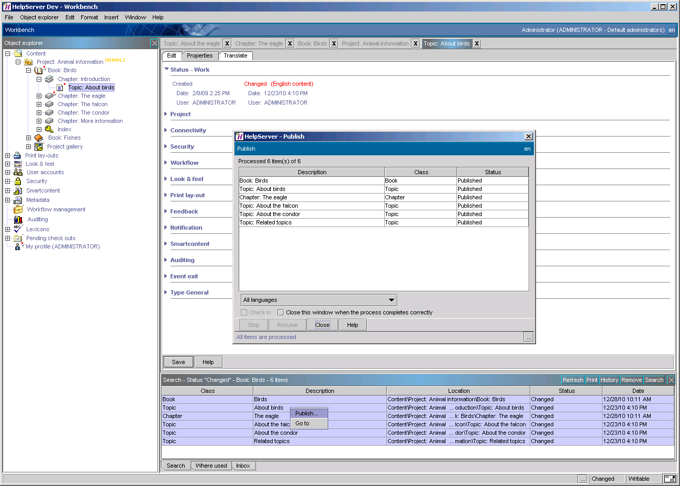
Task: Click Close in the Publish dialog
Action: click(322, 325)
